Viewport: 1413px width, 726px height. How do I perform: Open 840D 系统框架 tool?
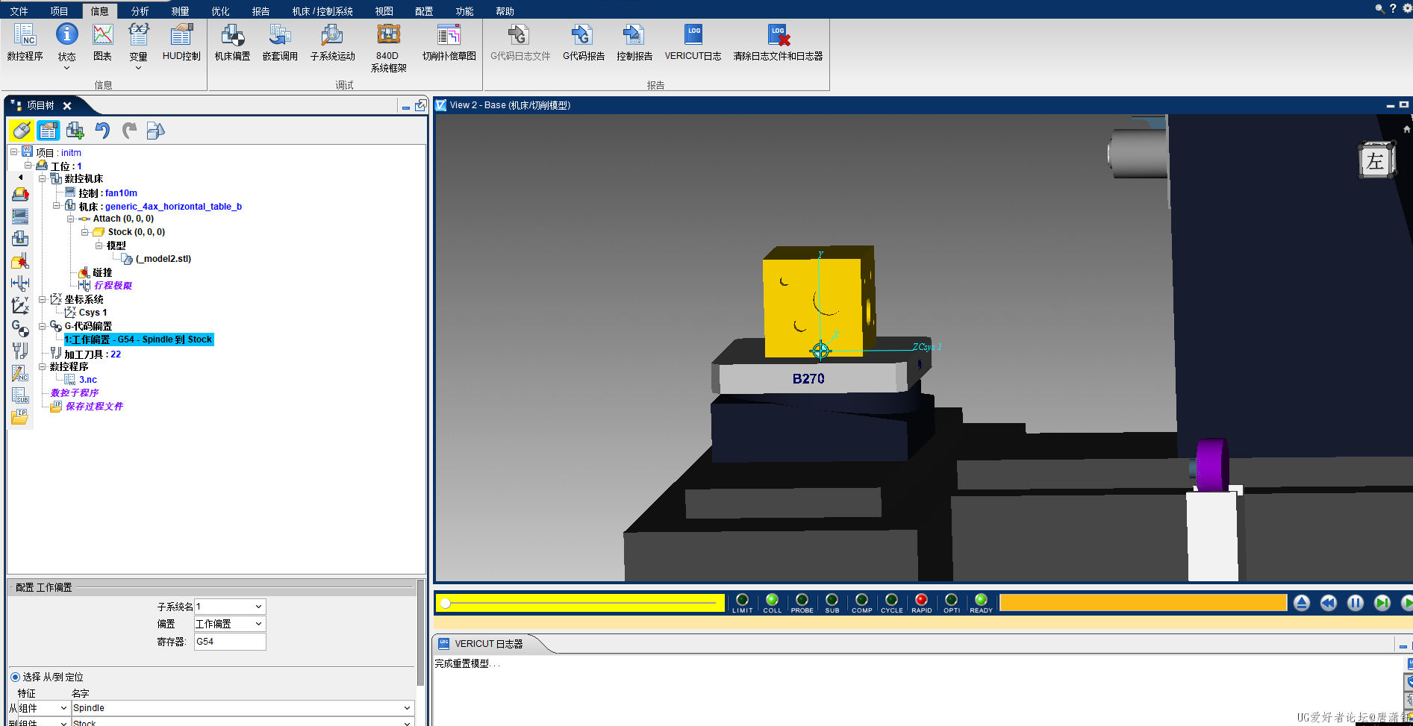click(388, 48)
